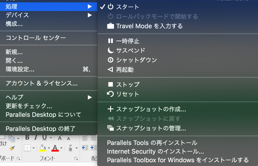
Task: Click the phonetic guide ア亜 icon
Action: (x=71, y=148)
